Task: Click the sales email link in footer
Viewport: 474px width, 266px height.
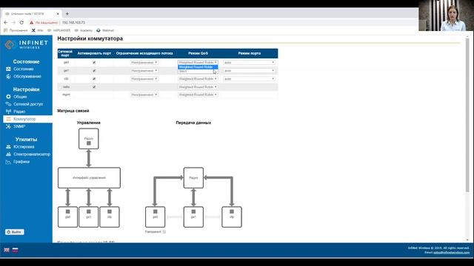Action: pyautogui.click(x=451, y=253)
